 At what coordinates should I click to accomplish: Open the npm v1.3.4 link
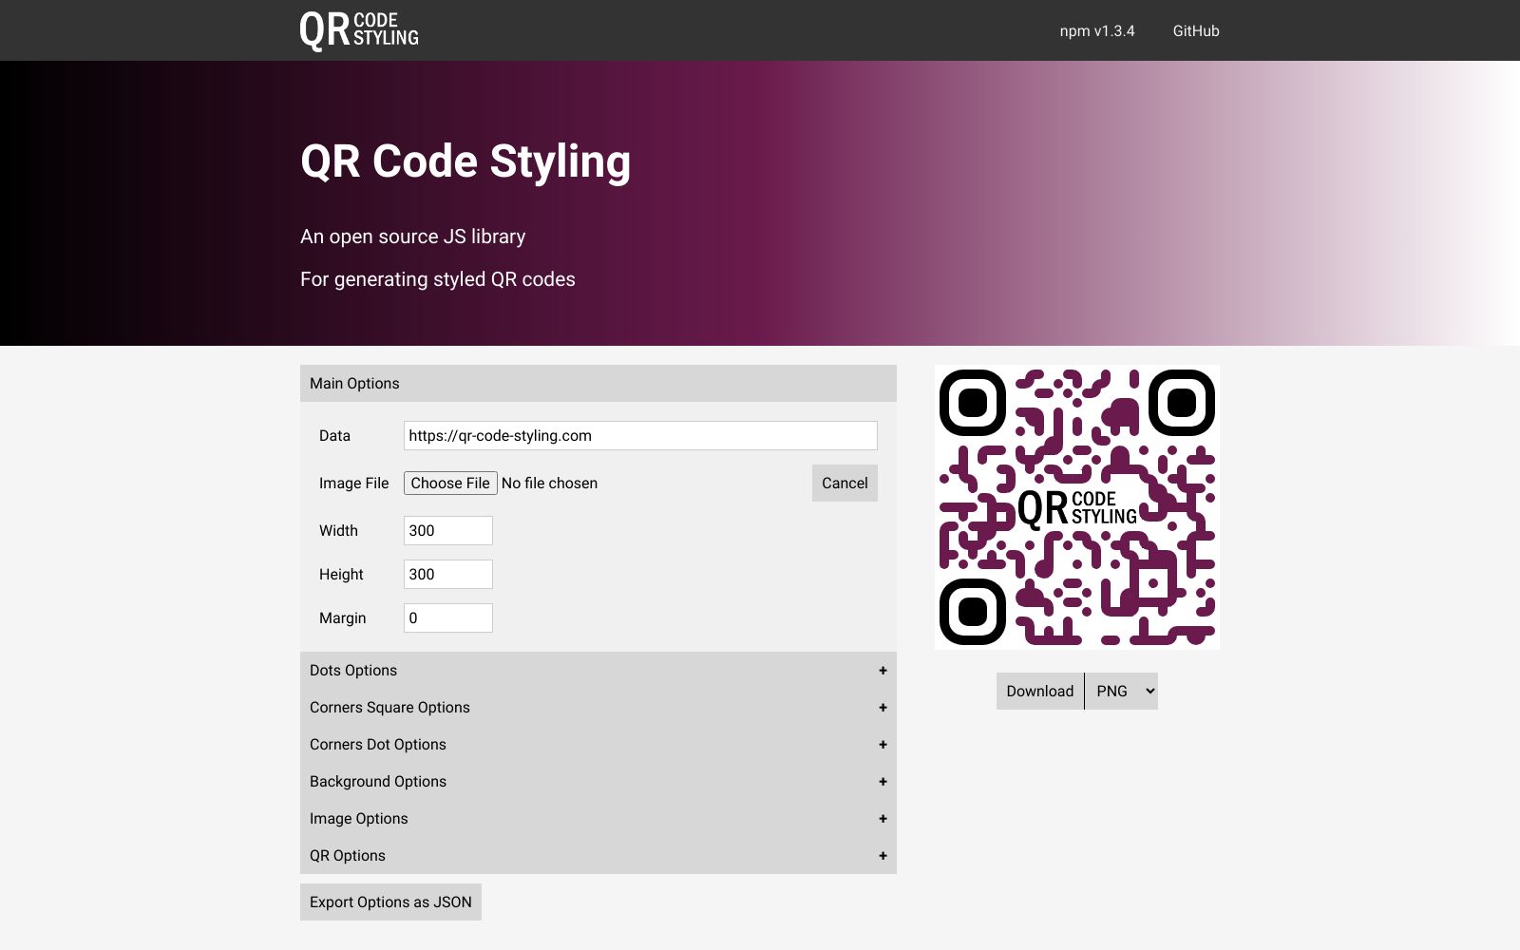point(1096,30)
